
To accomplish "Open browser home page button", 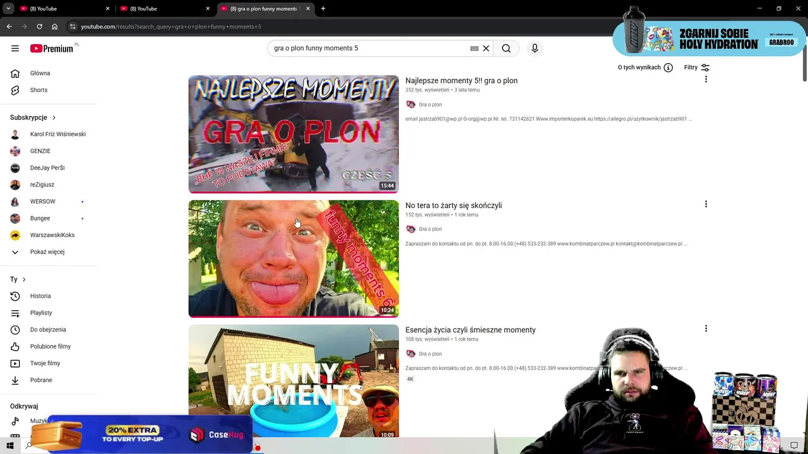I will pos(54,26).
